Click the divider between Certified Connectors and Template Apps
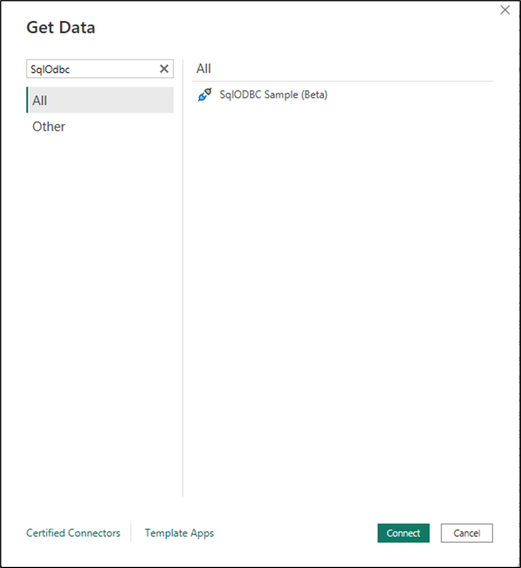 coord(131,532)
